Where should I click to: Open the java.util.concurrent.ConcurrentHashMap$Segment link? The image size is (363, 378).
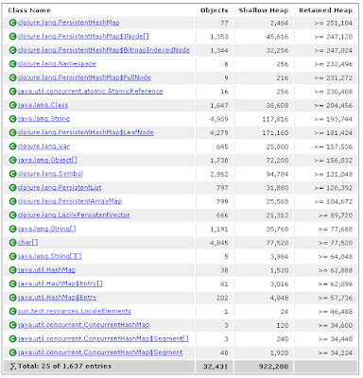tap(100, 352)
